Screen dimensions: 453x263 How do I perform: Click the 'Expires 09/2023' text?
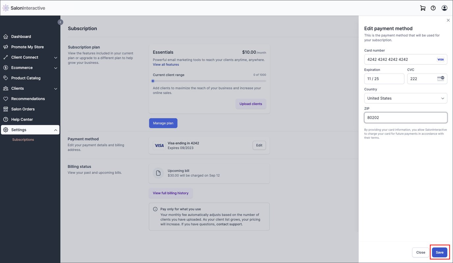[x=181, y=148]
